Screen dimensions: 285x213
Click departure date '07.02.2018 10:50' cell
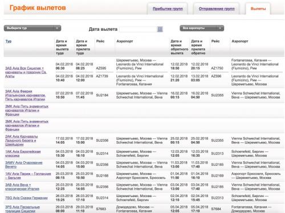point(64,95)
